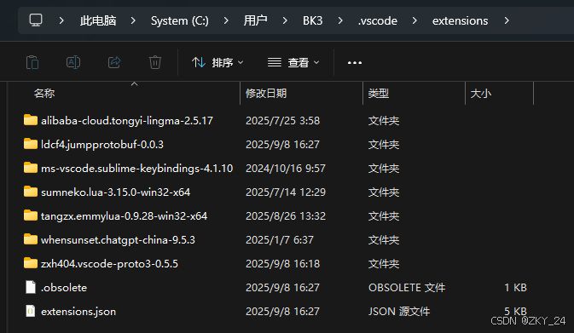Select tangzx.emmylua folder icon
The image size is (574, 333).
pos(31,215)
